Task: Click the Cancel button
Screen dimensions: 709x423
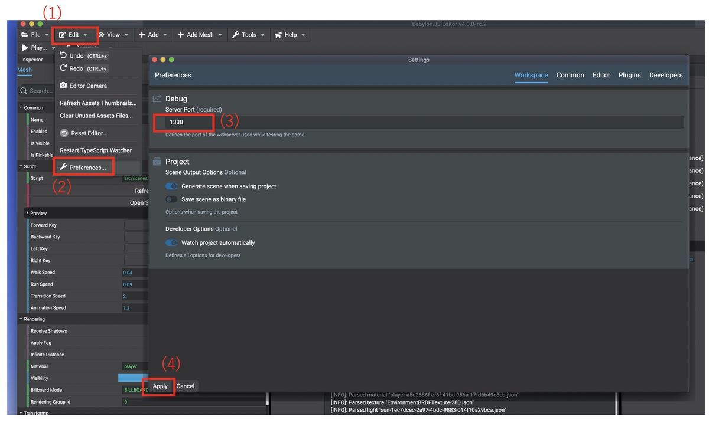Action: pos(185,386)
